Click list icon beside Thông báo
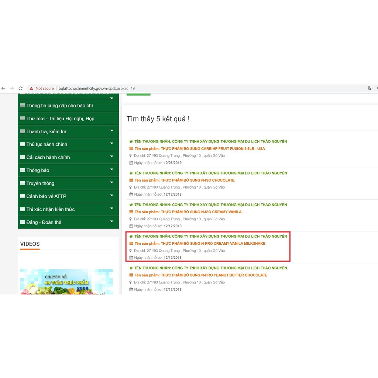This screenshot has width=378, height=378. tap(23, 170)
